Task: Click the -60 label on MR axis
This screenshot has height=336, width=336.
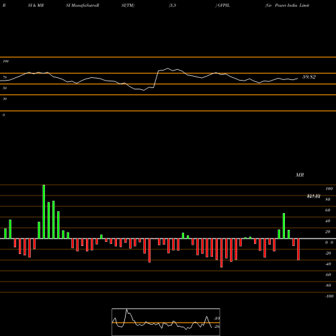Action: 328,275
